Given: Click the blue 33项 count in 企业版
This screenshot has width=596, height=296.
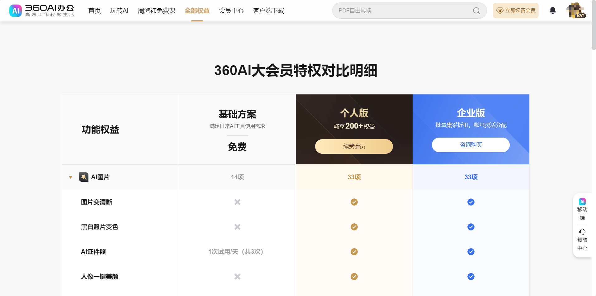Looking at the screenshot, I should 471,177.
